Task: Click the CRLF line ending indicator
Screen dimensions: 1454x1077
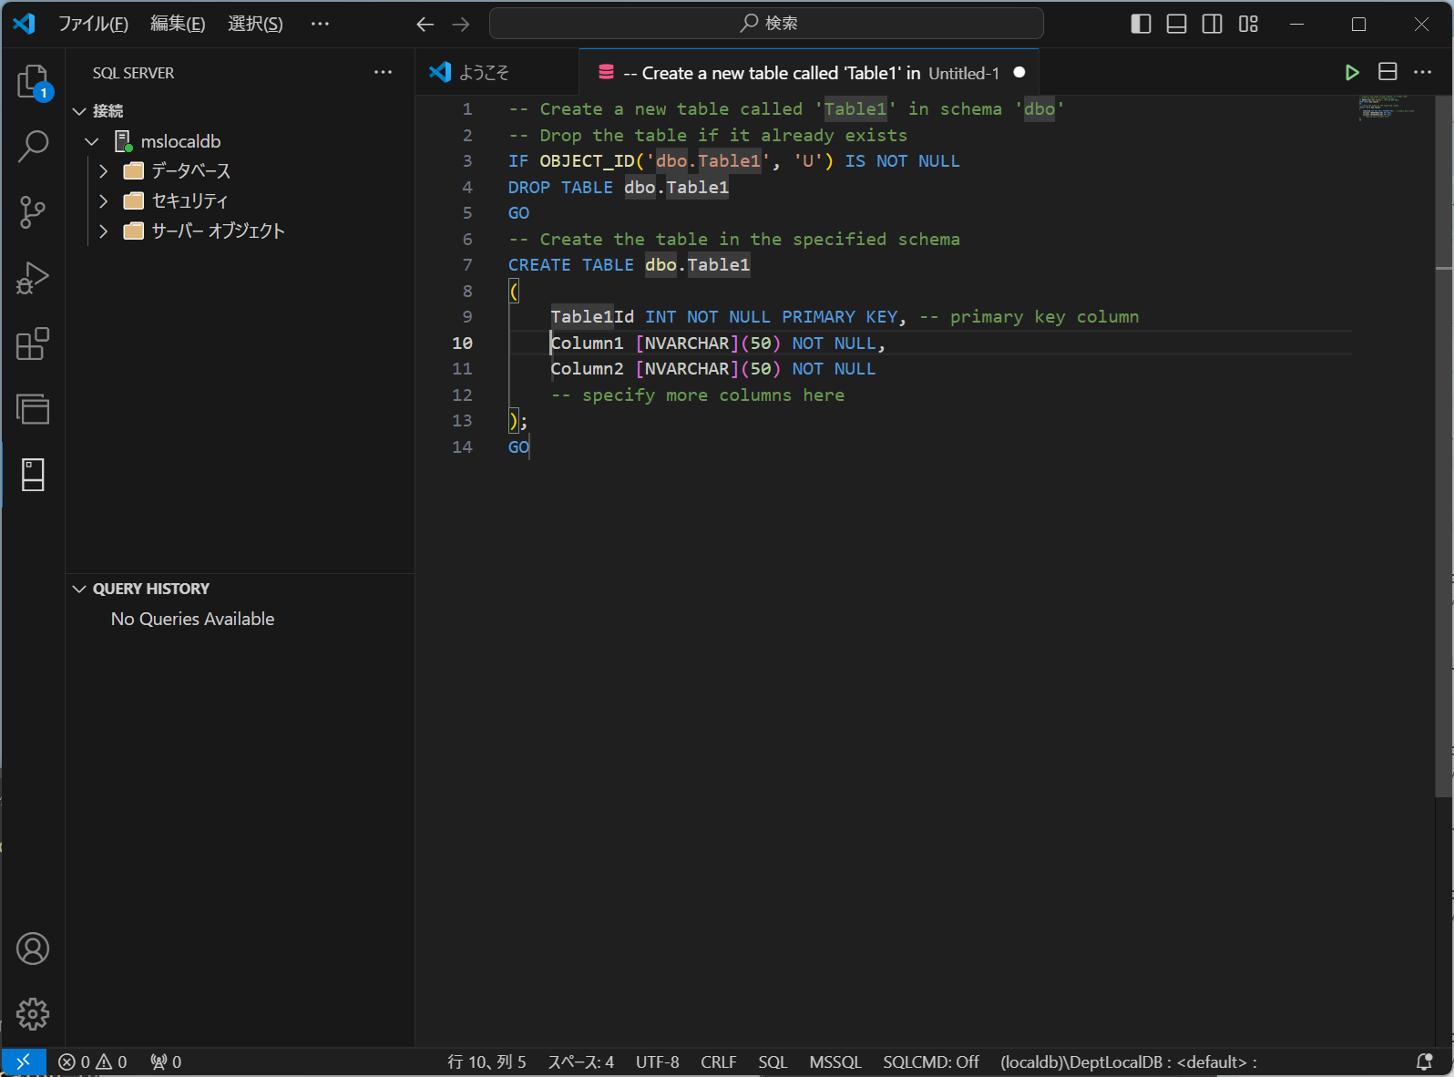Action: [x=718, y=1062]
